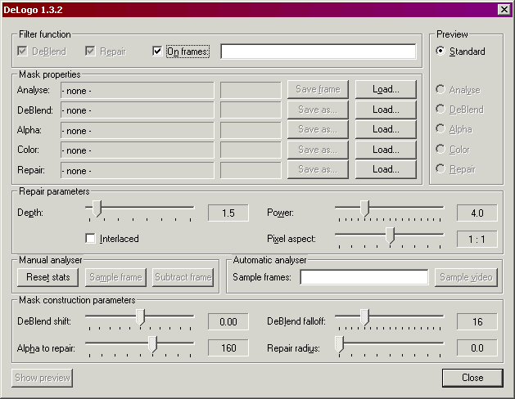Click the DeBlend falloff value 16

pyautogui.click(x=477, y=321)
